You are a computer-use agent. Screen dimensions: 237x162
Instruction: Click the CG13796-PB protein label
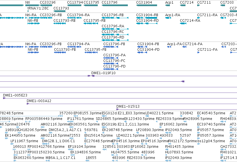(114, 44)
